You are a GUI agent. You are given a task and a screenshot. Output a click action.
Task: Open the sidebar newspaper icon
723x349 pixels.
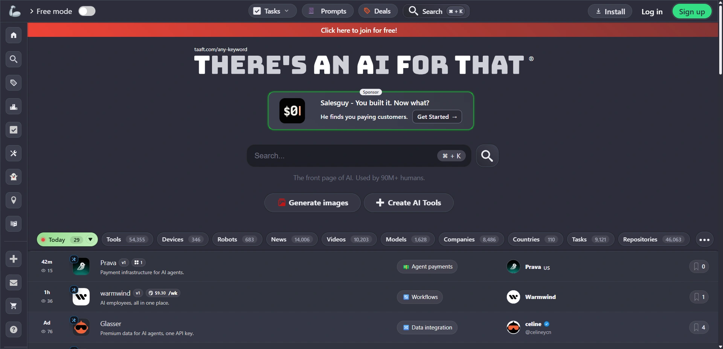coord(14,224)
